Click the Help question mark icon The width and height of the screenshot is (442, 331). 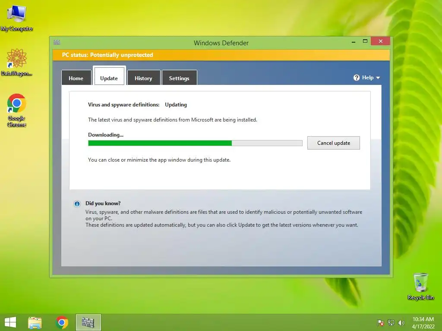tap(356, 78)
